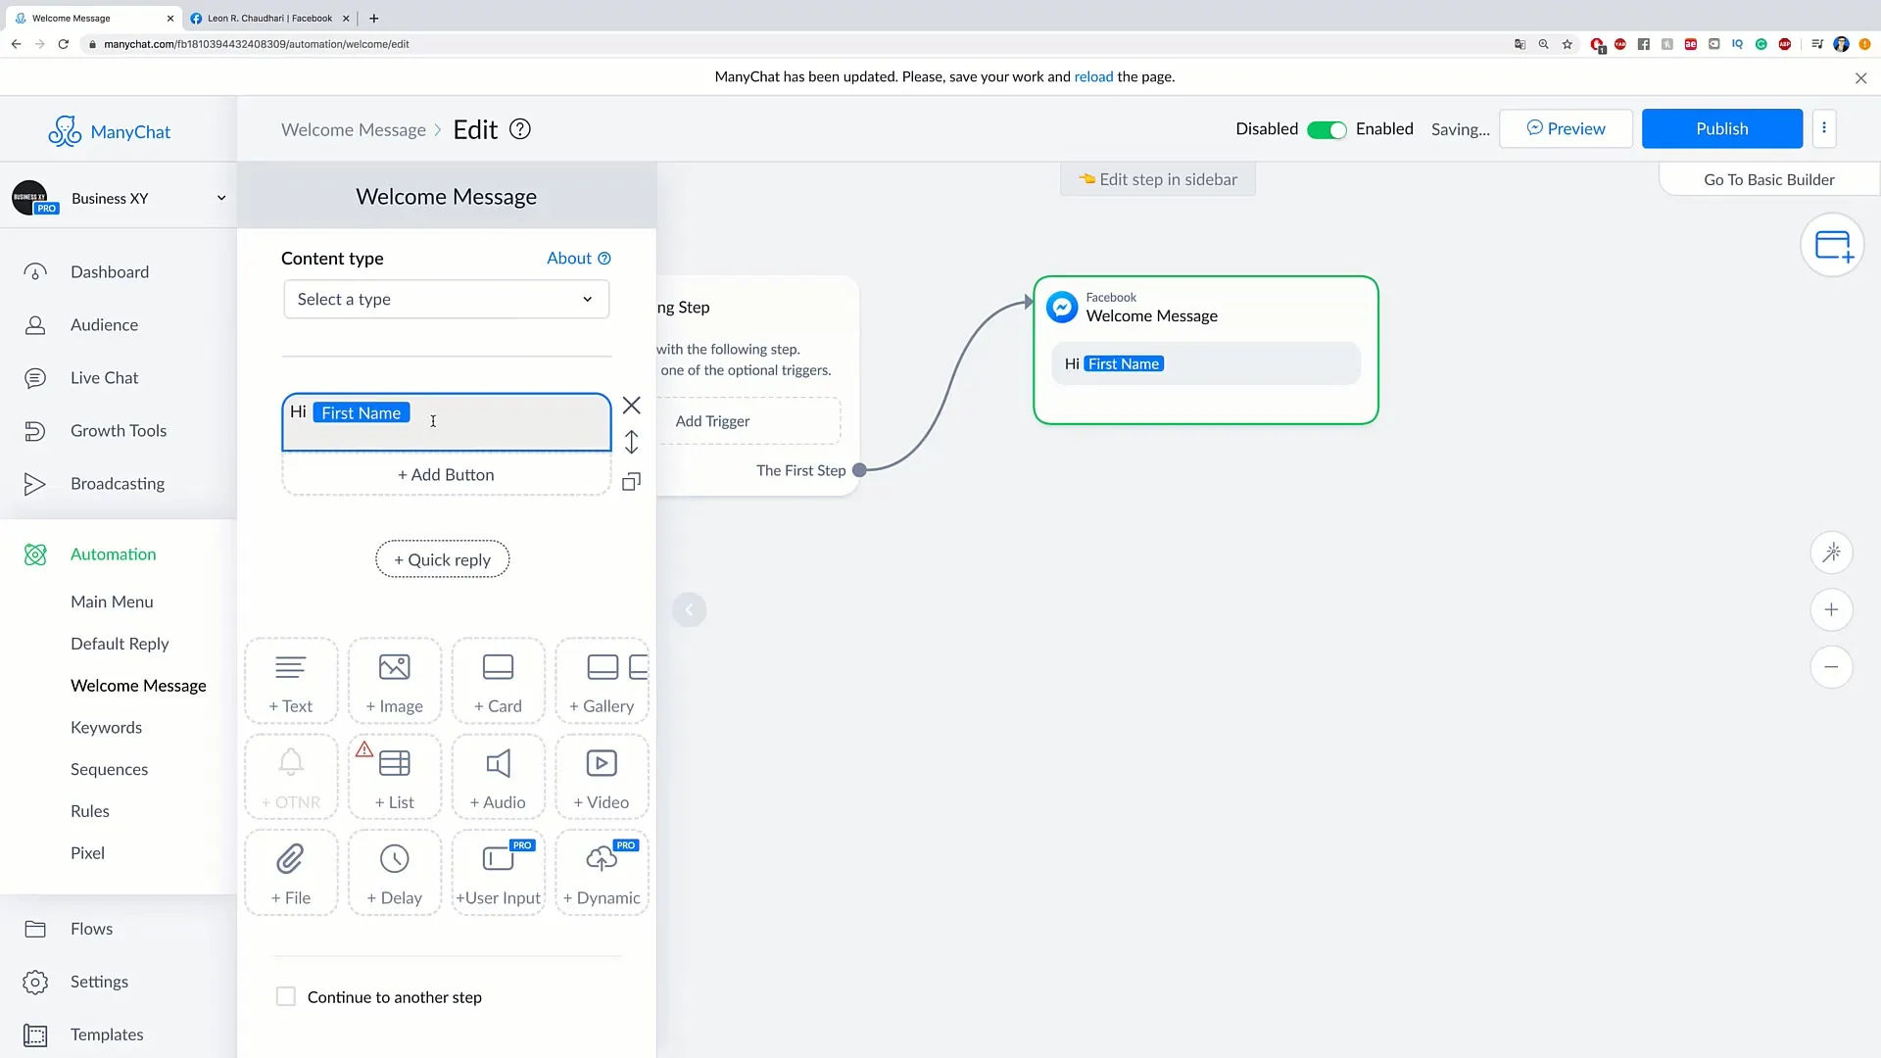Click + Add Button under message
This screenshot has width=1881, height=1058.
click(446, 475)
